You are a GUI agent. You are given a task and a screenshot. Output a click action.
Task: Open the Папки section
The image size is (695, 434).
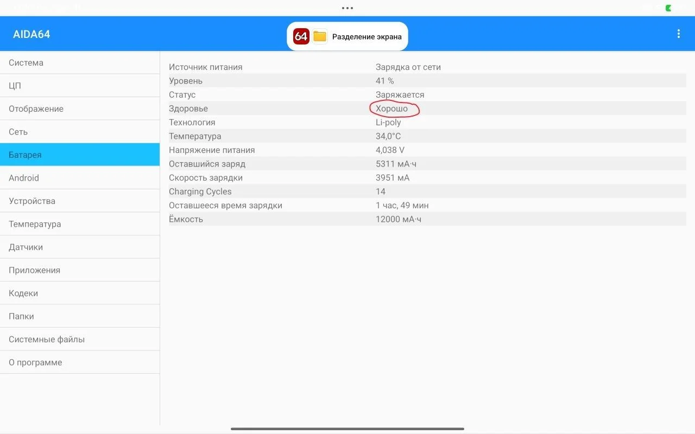tap(80, 316)
